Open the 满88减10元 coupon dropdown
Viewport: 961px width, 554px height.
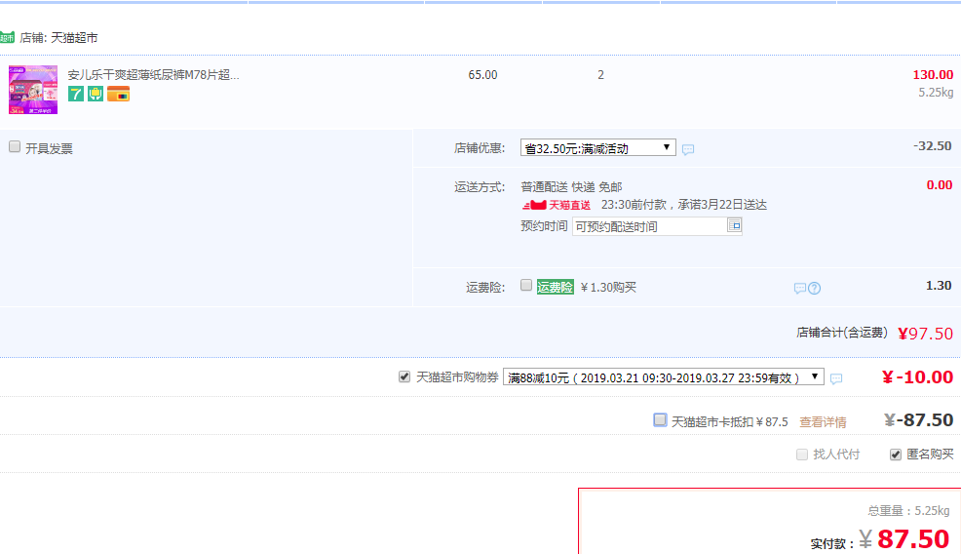point(663,377)
